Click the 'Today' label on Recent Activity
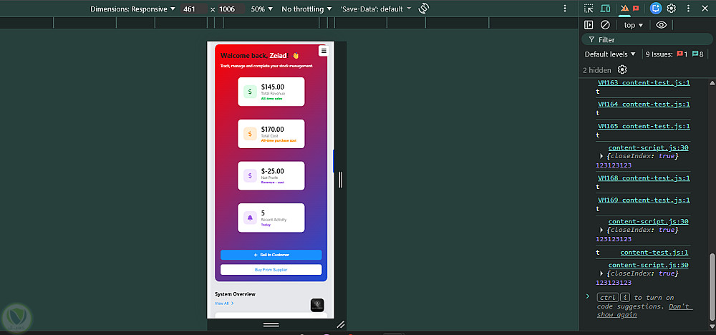Screen dimensions: 716x335 pyautogui.click(x=266, y=225)
